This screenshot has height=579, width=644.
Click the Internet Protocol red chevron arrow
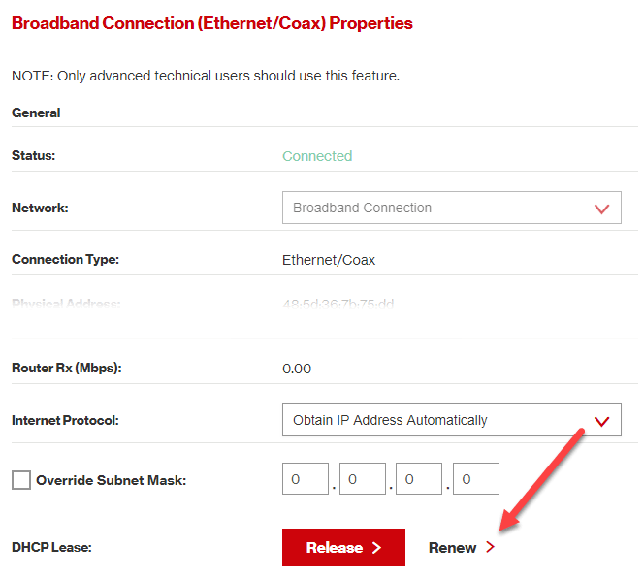tap(601, 421)
